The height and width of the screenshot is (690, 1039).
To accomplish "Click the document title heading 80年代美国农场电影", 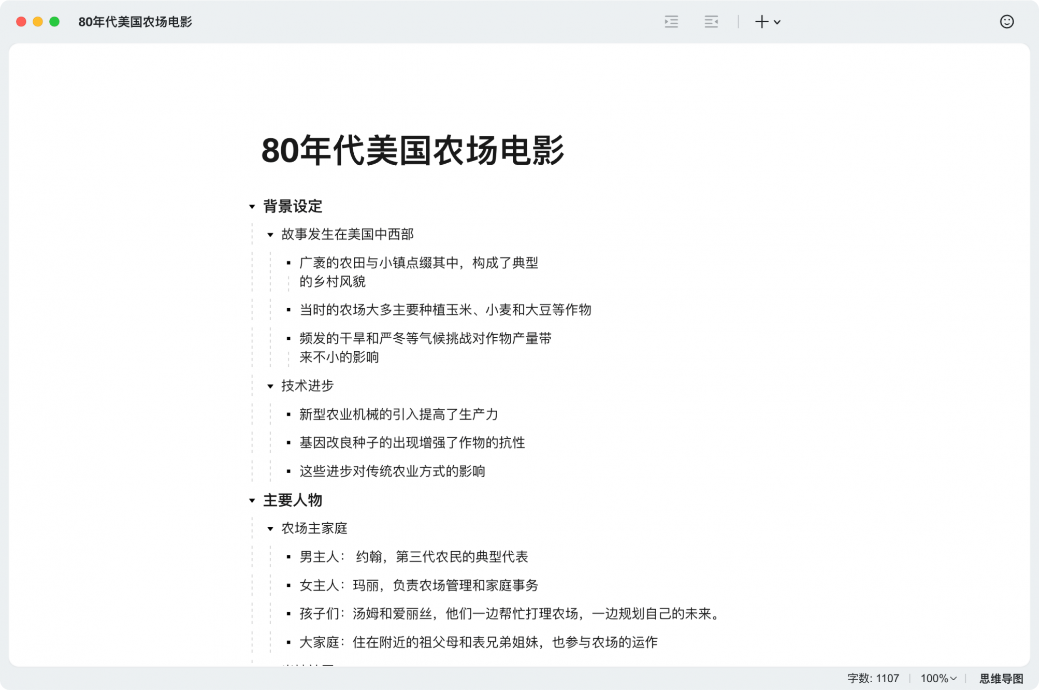I will 412,151.
